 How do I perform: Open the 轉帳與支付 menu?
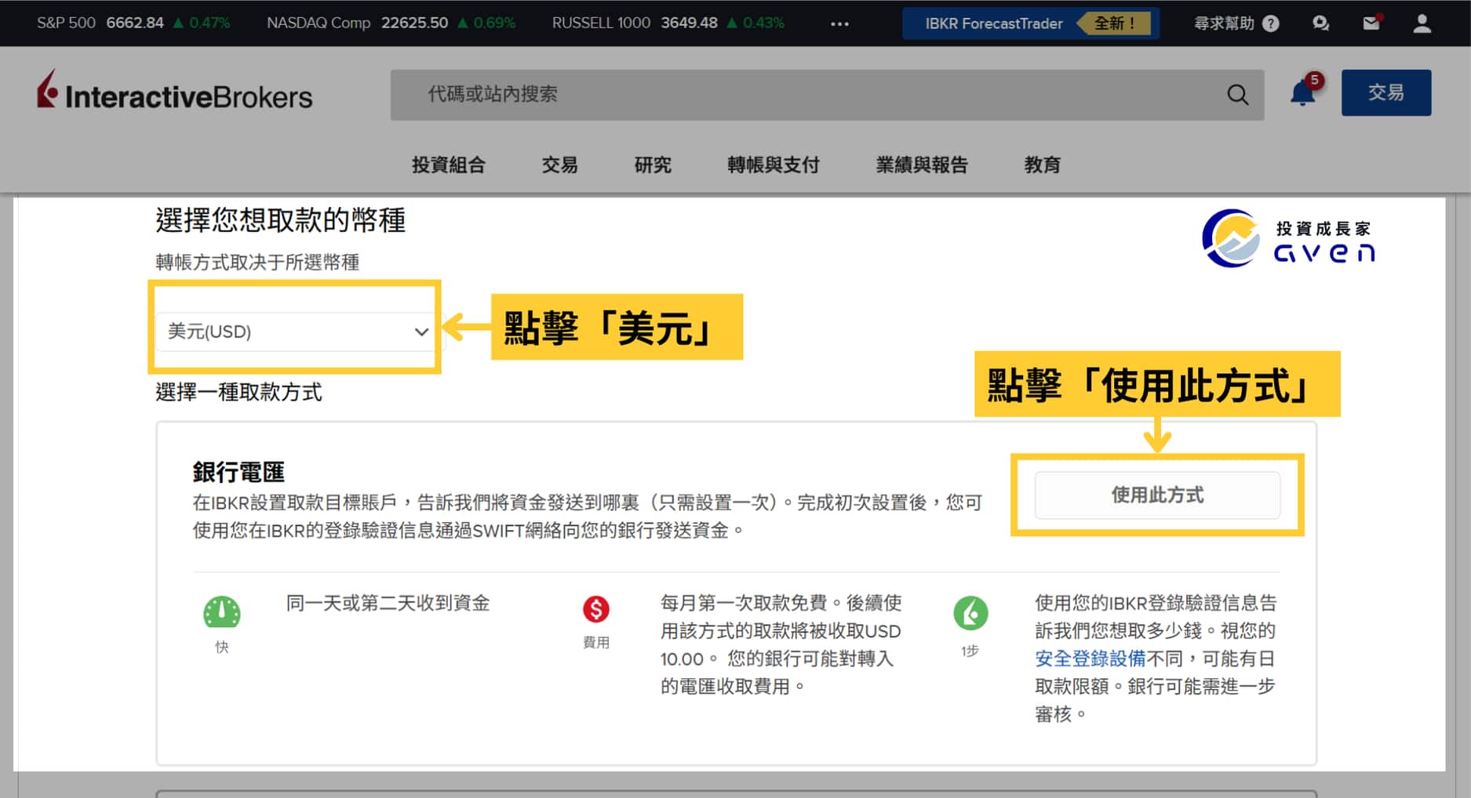point(773,165)
